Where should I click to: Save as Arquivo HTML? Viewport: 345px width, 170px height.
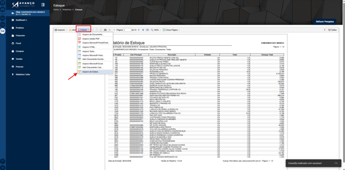(x=95, y=47)
